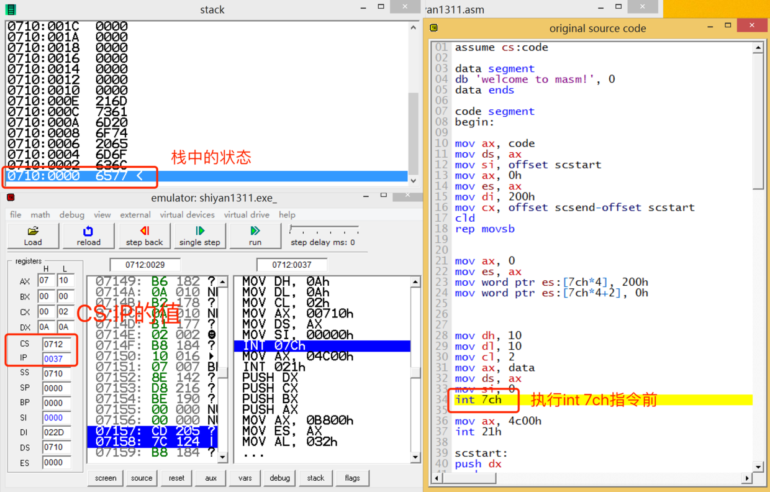Image resolution: width=770 pixels, height=492 pixels.
Task: Run the program with run button
Action: point(255,235)
